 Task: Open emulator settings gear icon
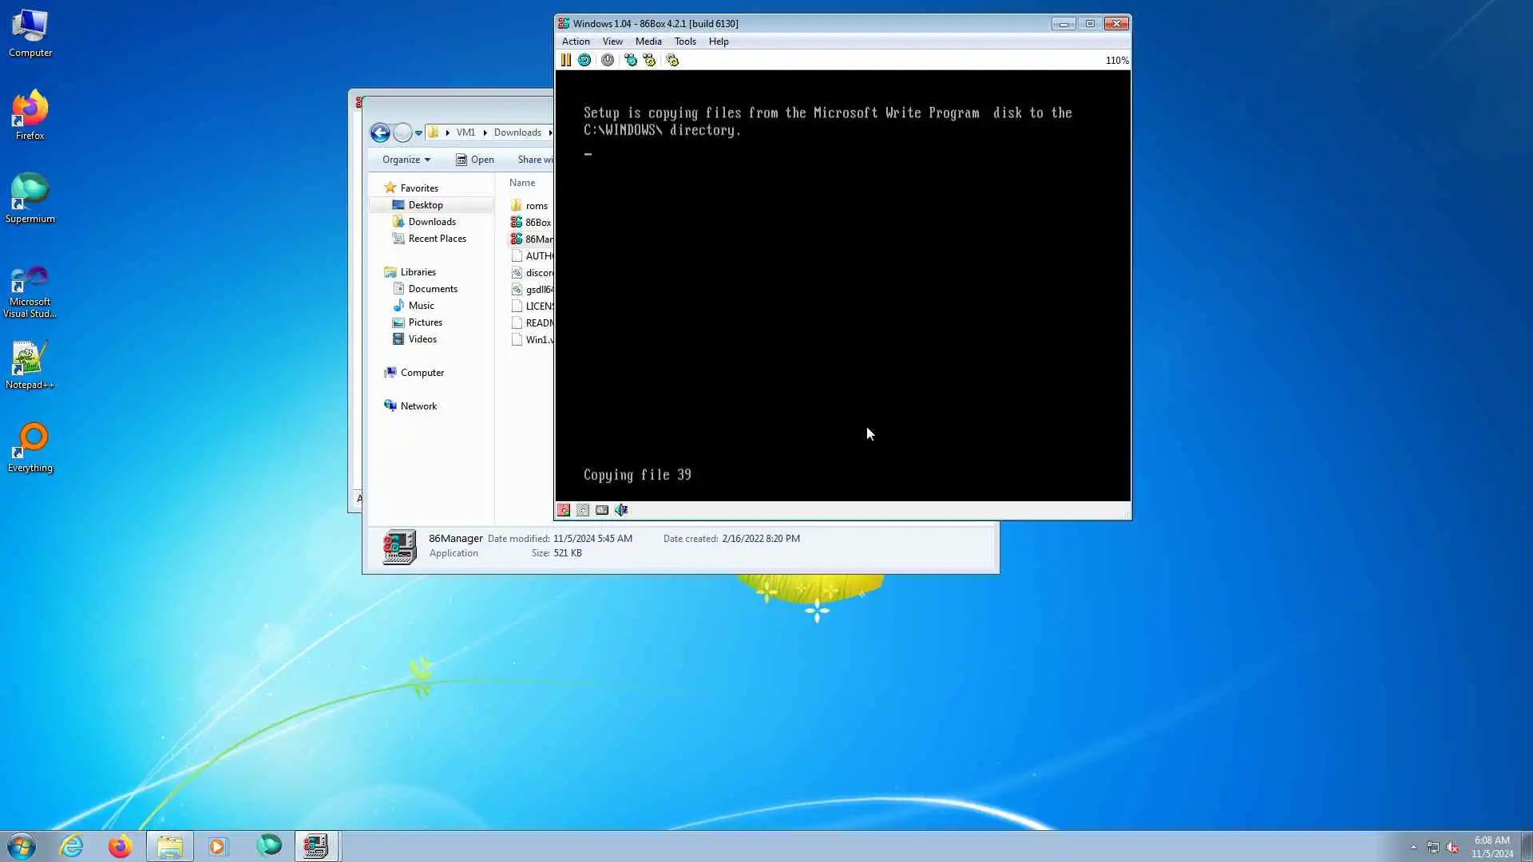coord(672,60)
